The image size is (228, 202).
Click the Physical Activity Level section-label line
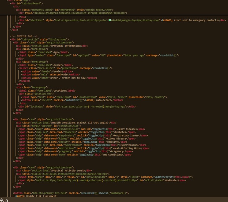(54, 171)
